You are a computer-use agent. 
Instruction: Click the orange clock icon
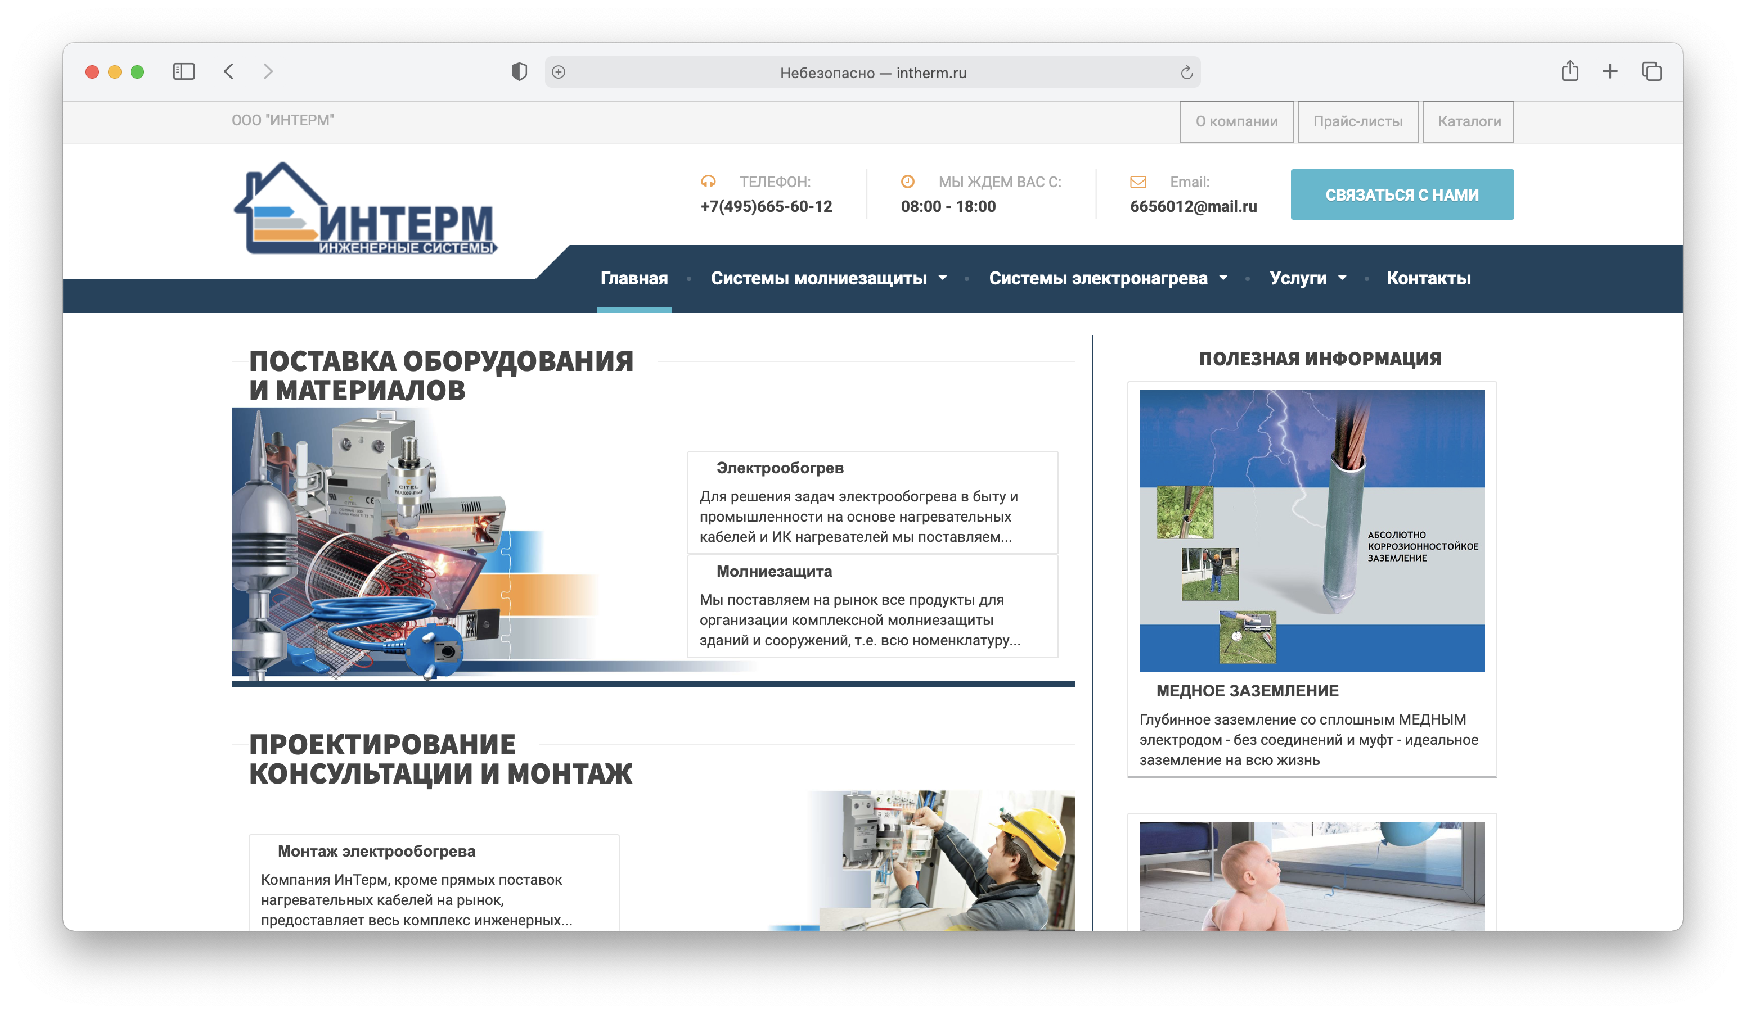tap(908, 182)
